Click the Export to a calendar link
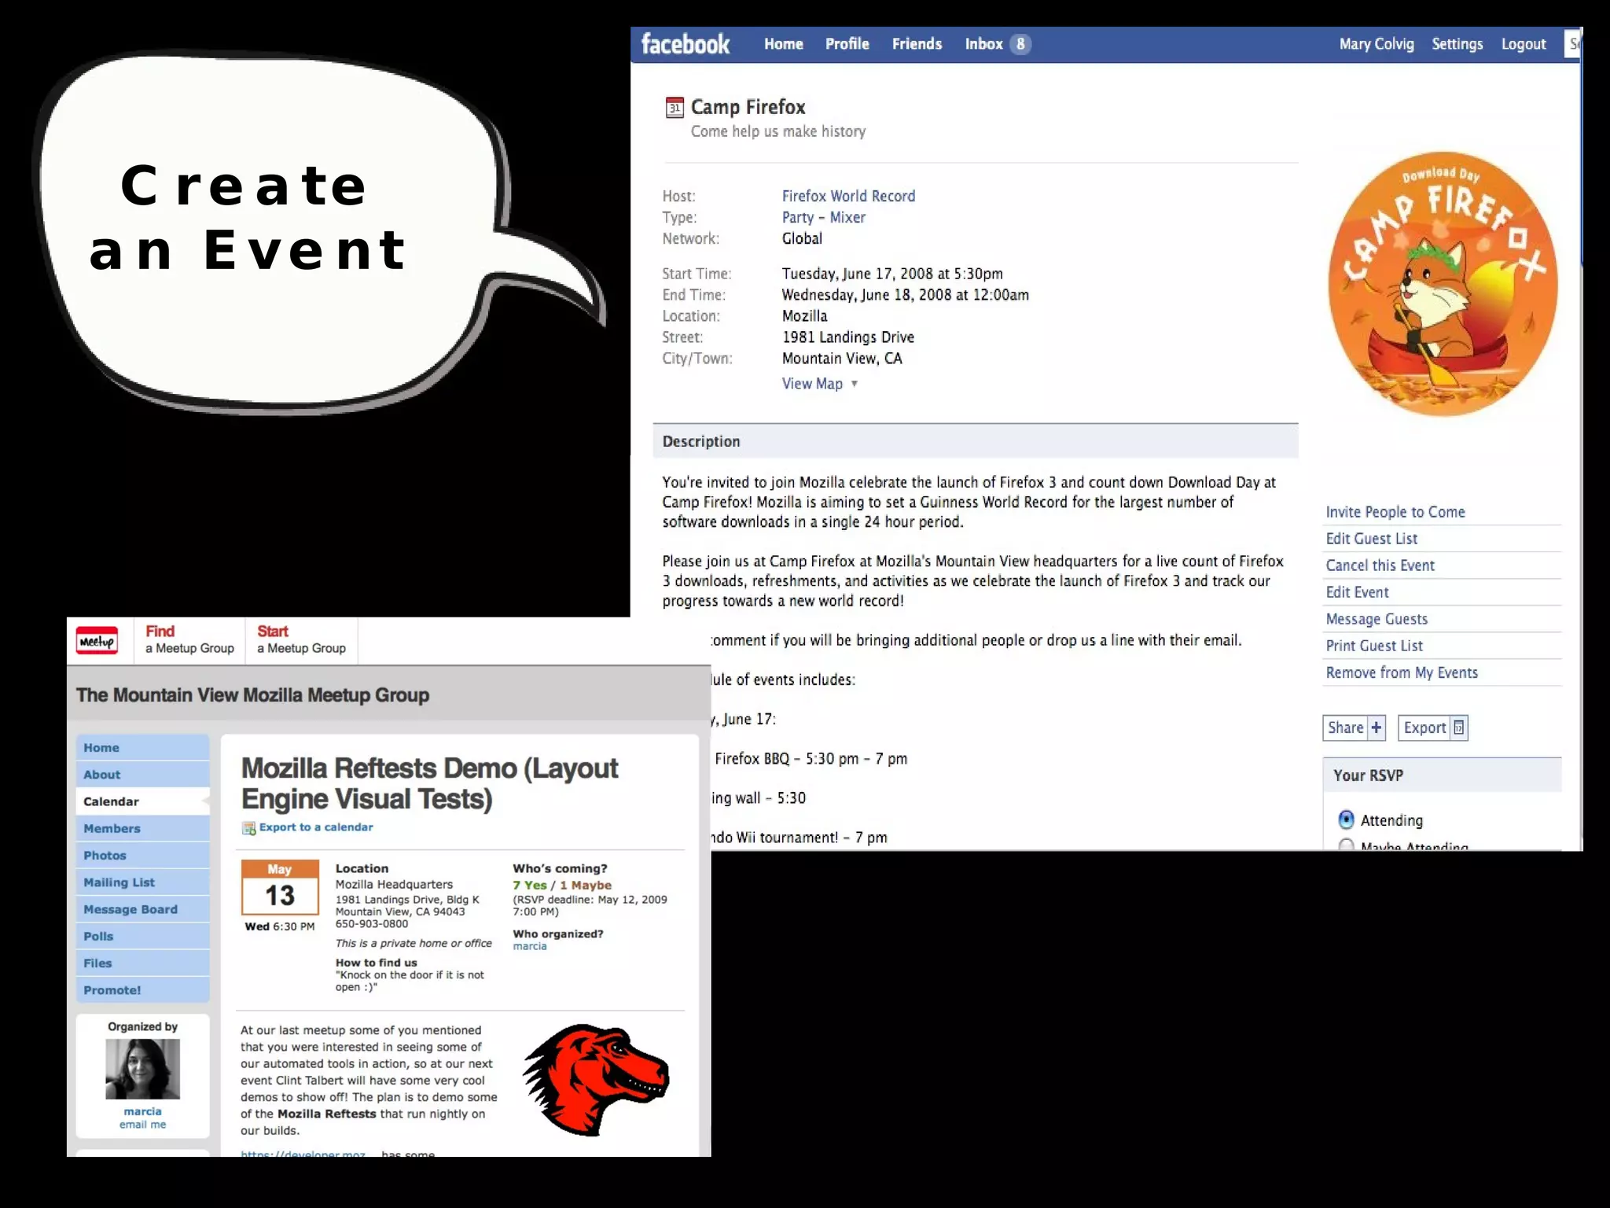The height and width of the screenshot is (1208, 1610). [316, 827]
